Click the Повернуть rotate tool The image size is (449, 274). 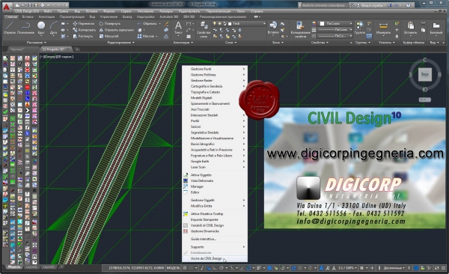(110, 23)
